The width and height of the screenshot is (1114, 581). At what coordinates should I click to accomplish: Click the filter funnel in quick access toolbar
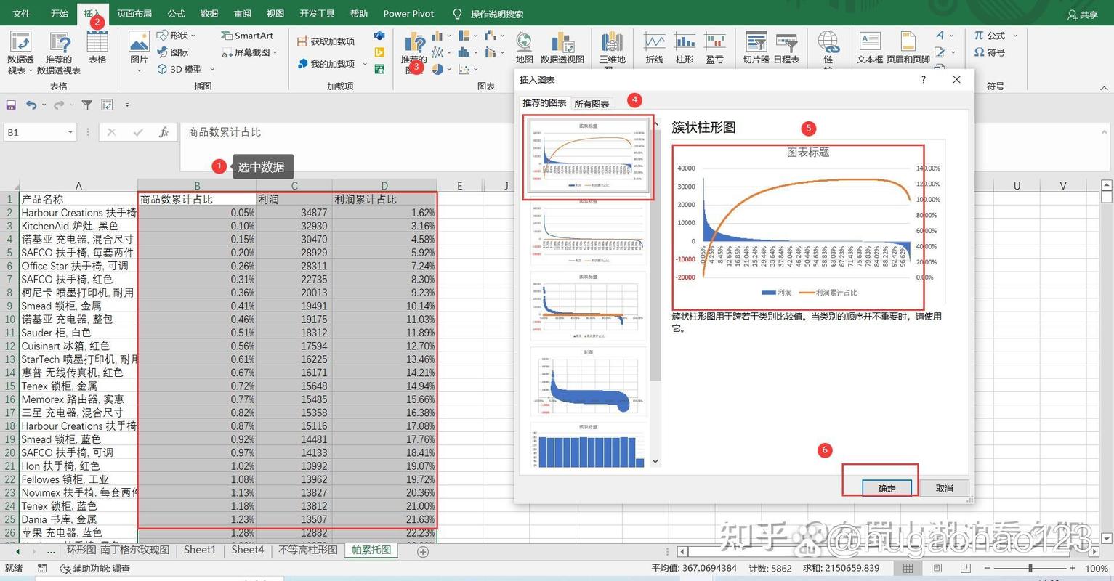(86, 105)
